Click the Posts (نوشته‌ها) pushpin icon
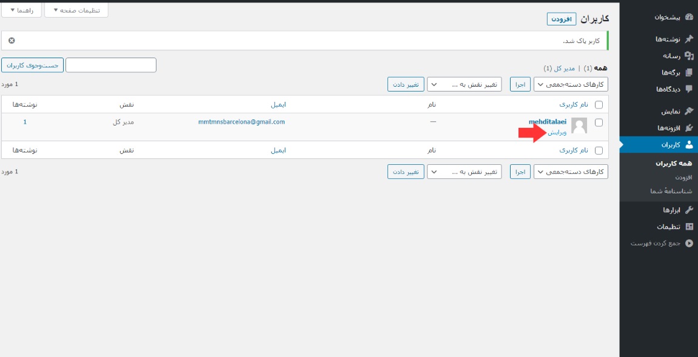The image size is (698, 357). 688,39
